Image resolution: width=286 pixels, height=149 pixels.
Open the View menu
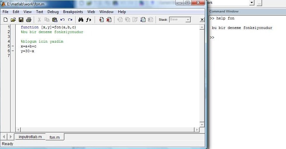click(x=27, y=12)
